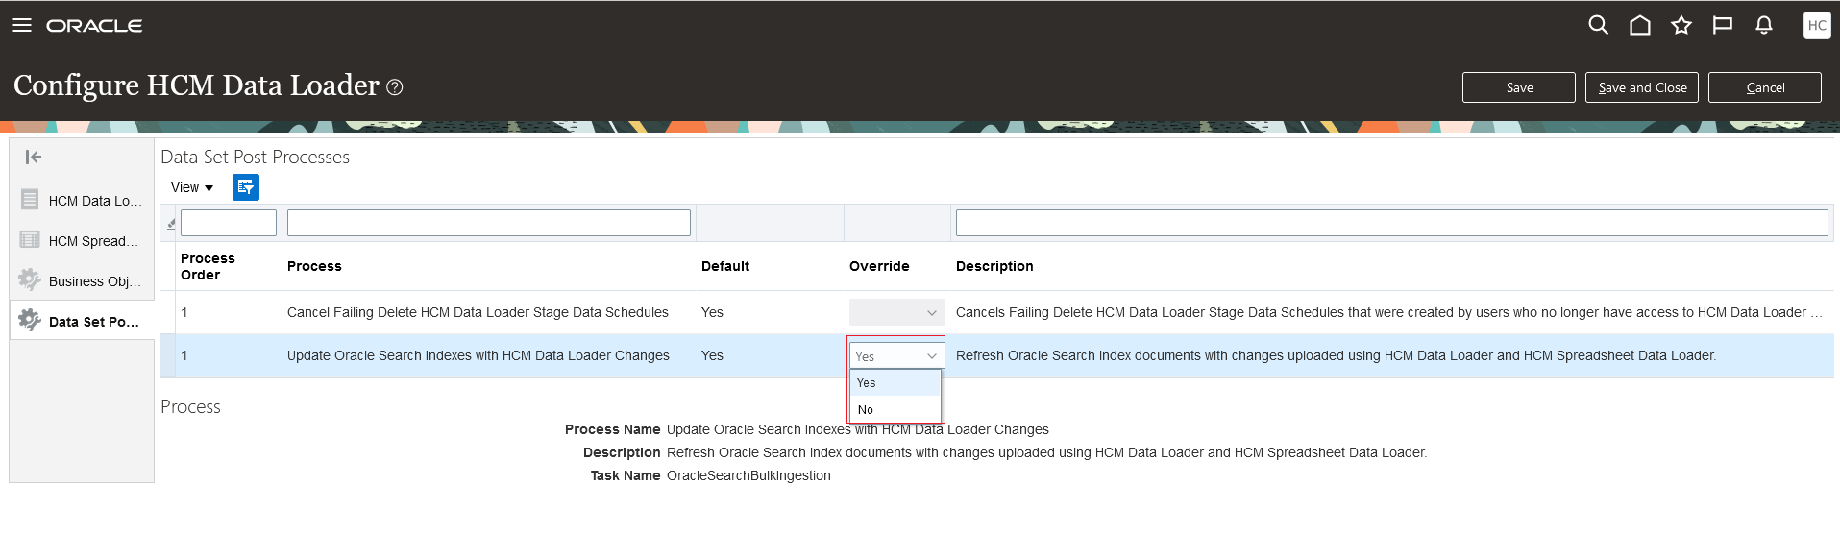Select Update Oracle Search Indexes process cell
1840x534 pixels.
pos(478,355)
